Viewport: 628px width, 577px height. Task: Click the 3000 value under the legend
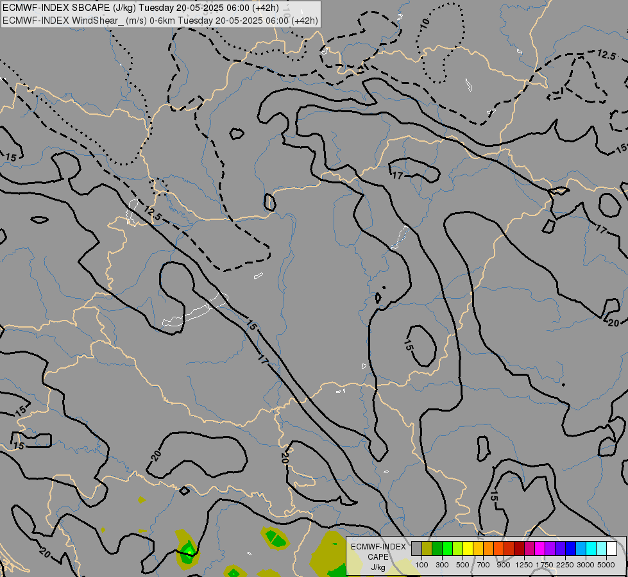tap(586, 565)
